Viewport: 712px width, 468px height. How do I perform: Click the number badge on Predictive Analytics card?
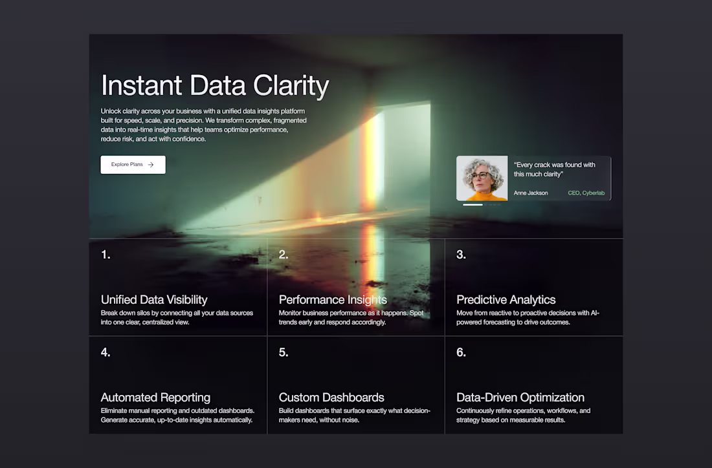pyautogui.click(x=461, y=254)
